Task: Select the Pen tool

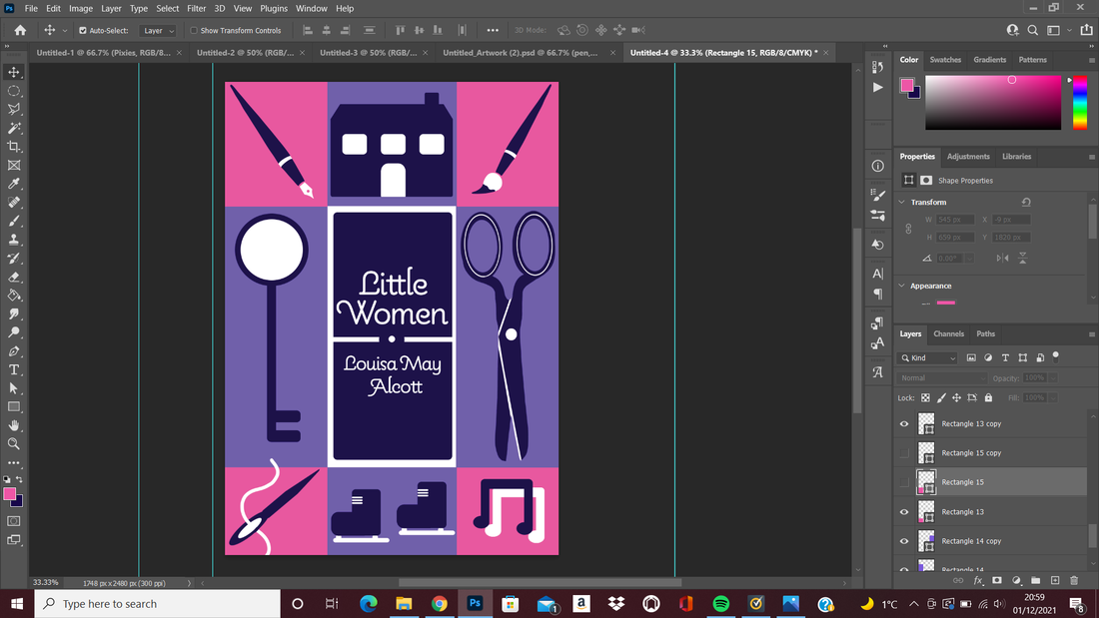Action: click(x=14, y=351)
